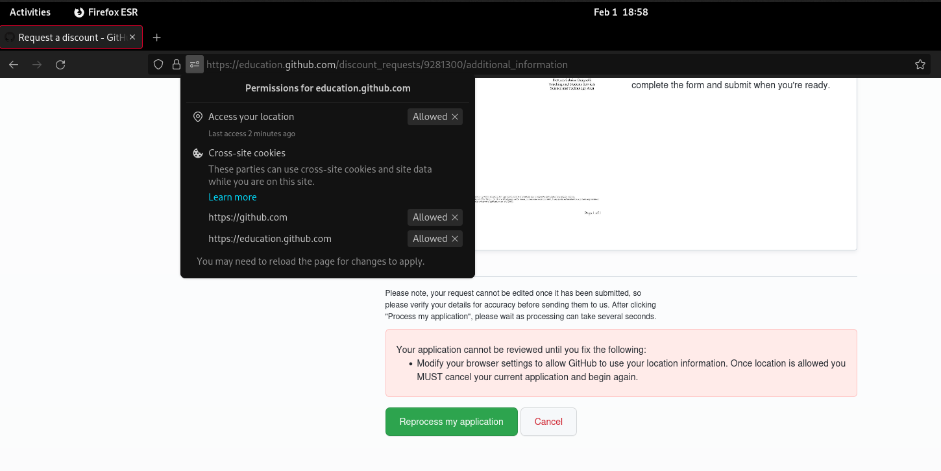
Task: Open the Firefox ESR app menu
Action: pyautogui.click(x=106, y=12)
